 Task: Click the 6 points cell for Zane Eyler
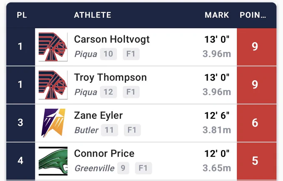tap(257, 123)
